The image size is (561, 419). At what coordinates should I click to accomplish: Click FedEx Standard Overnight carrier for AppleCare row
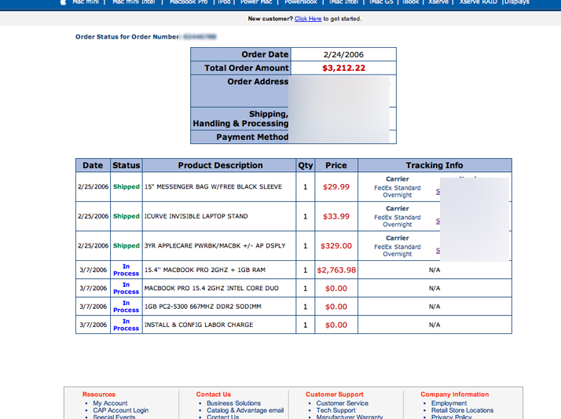[x=398, y=250]
